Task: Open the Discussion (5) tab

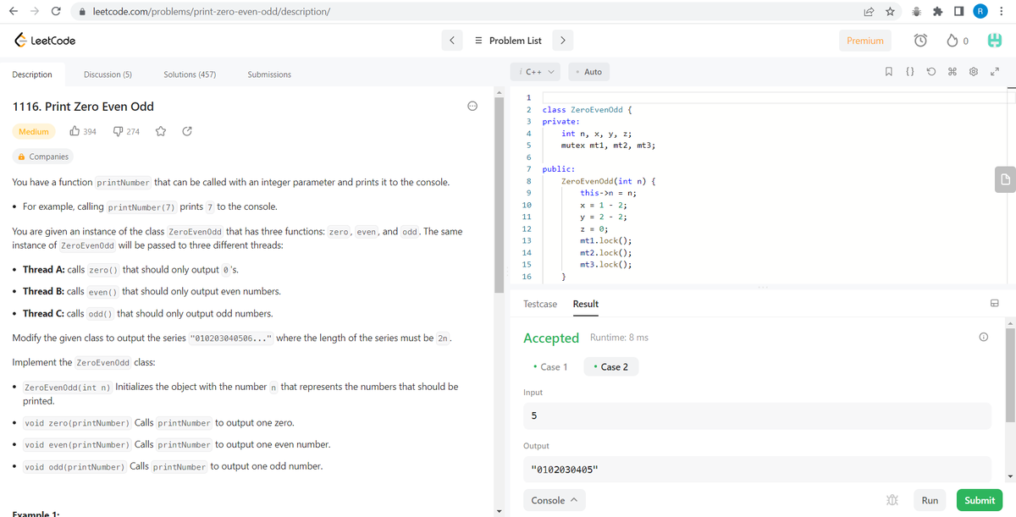Action: (x=108, y=74)
